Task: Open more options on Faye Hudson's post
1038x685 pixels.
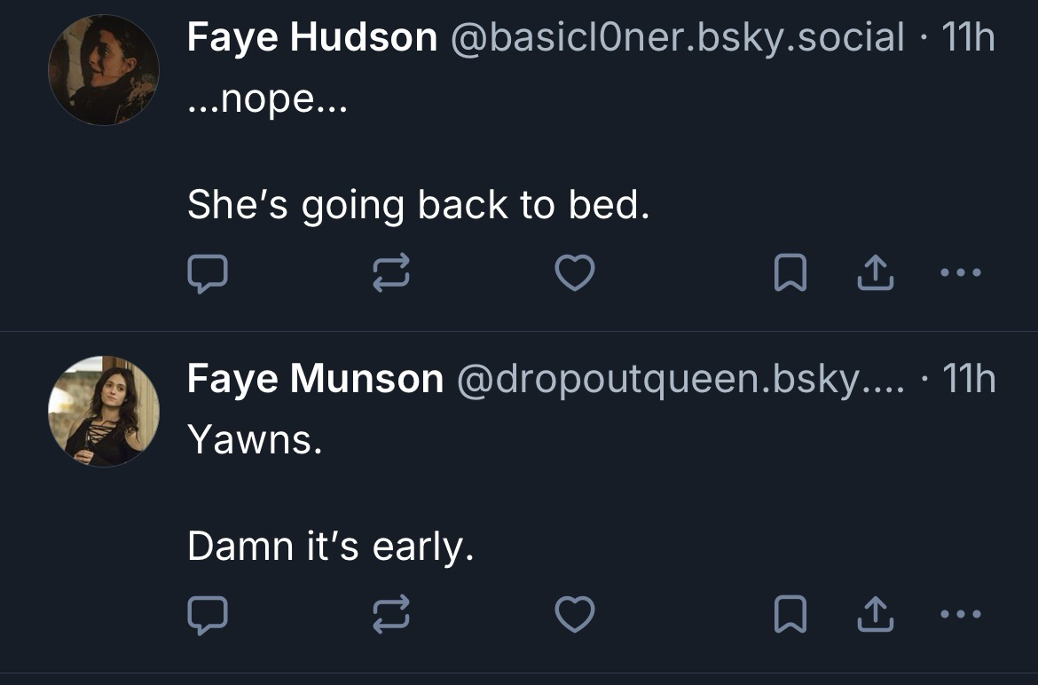Action: (x=963, y=274)
